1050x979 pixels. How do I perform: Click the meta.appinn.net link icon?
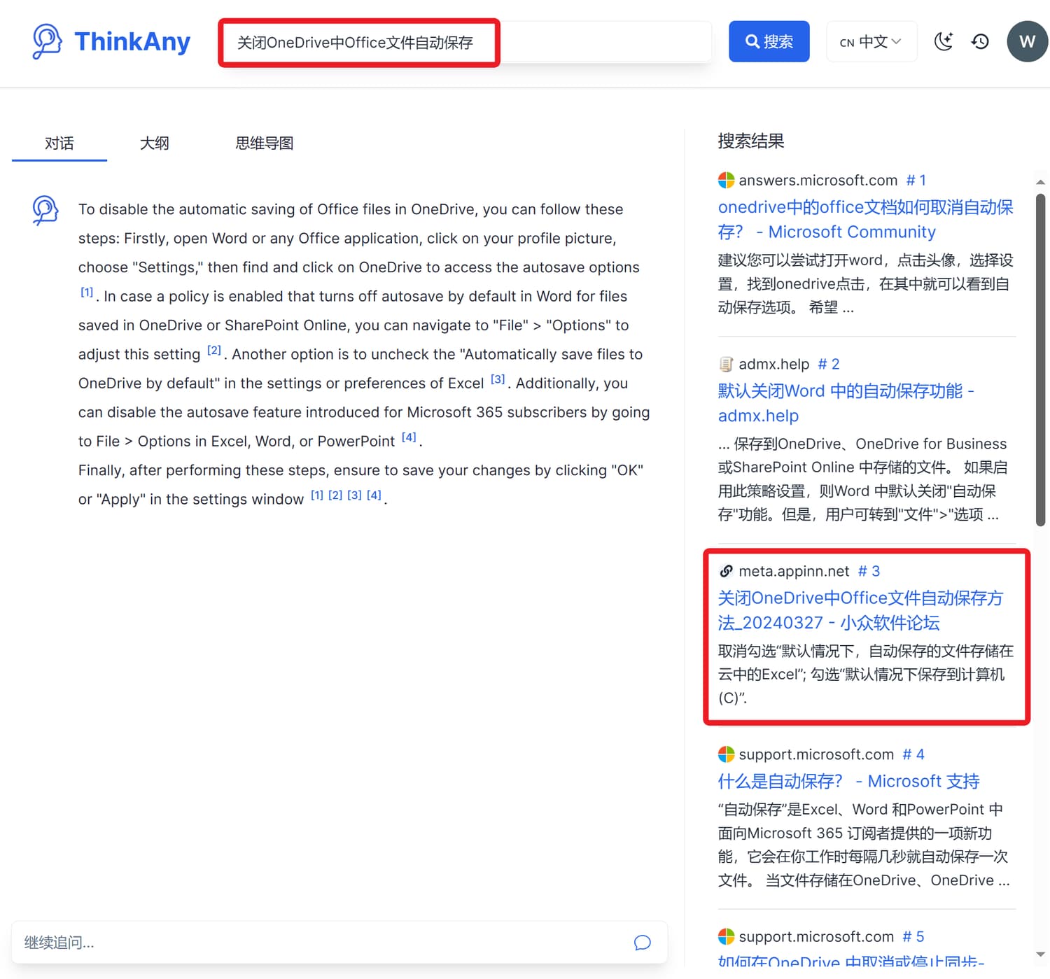726,571
